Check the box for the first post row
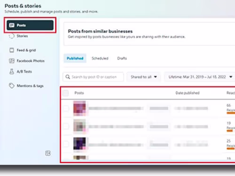 [66, 108]
